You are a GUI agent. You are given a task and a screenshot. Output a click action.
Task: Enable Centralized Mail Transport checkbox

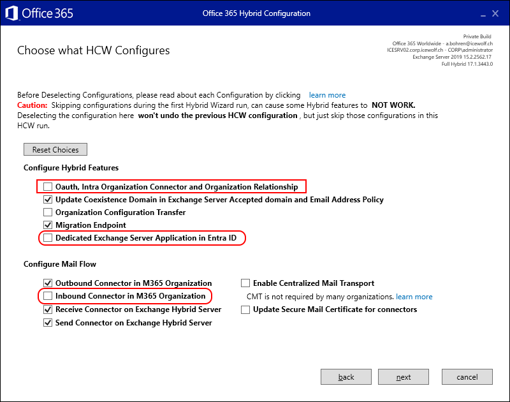pos(245,283)
